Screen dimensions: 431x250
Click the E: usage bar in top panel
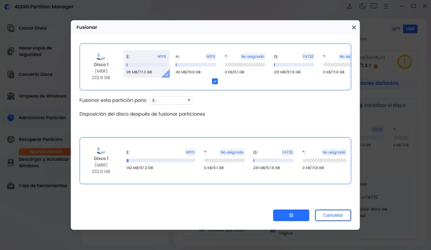point(147,65)
